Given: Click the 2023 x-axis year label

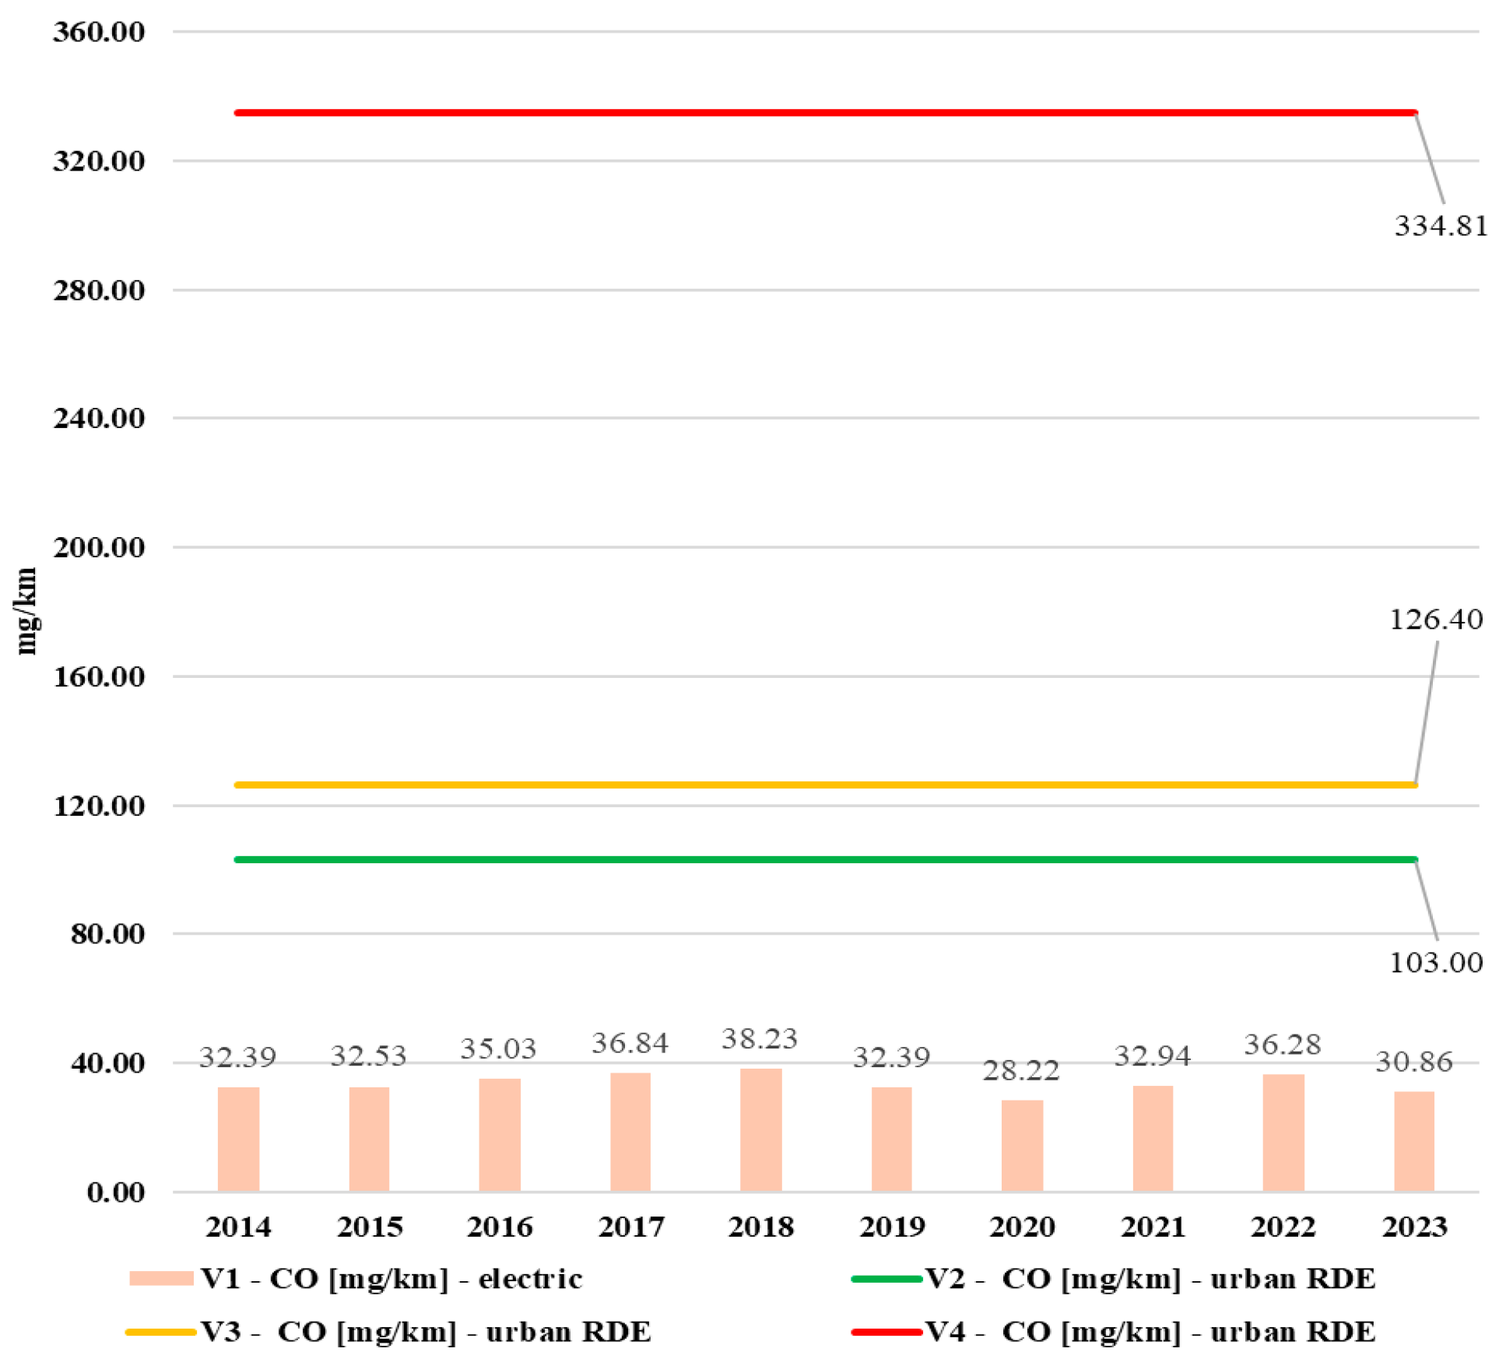Looking at the screenshot, I should 1414,1227.
